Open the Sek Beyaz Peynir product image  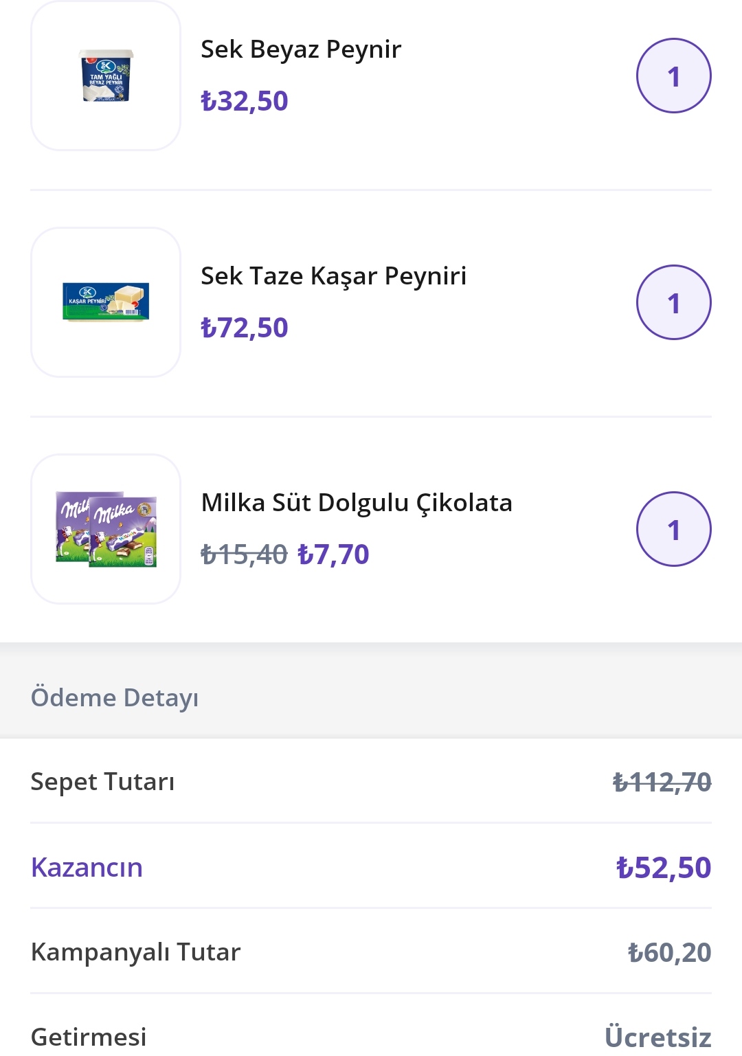pyautogui.click(x=106, y=76)
